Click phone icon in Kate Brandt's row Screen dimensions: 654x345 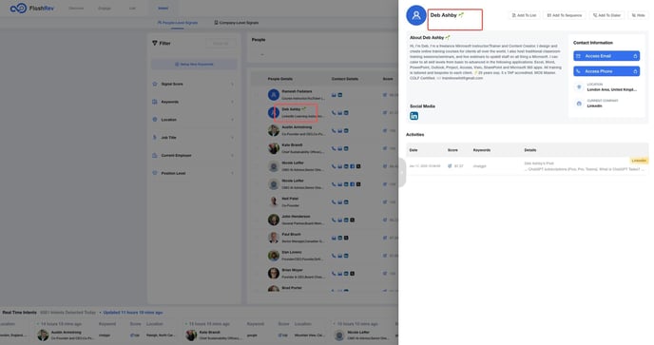tap(334, 148)
